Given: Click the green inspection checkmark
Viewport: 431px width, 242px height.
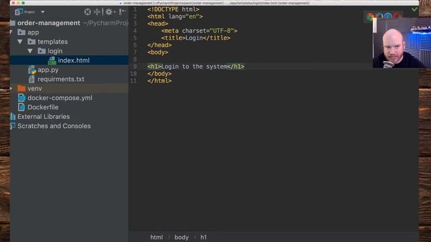Looking at the screenshot, I should pyautogui.click(x=414, y=9).
